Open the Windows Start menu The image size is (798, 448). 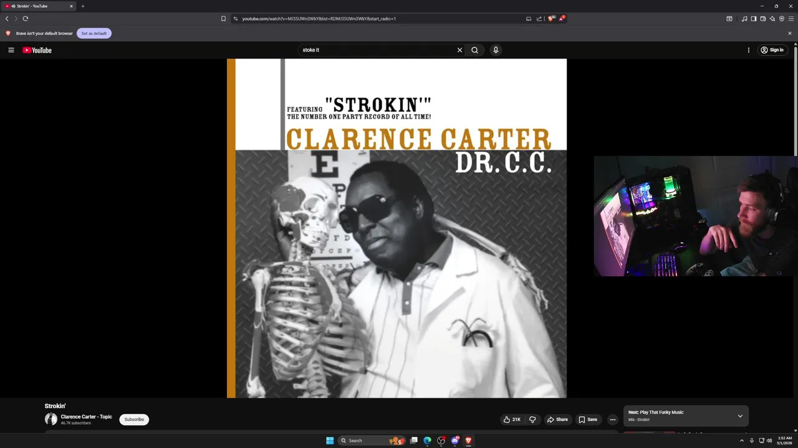330,441
